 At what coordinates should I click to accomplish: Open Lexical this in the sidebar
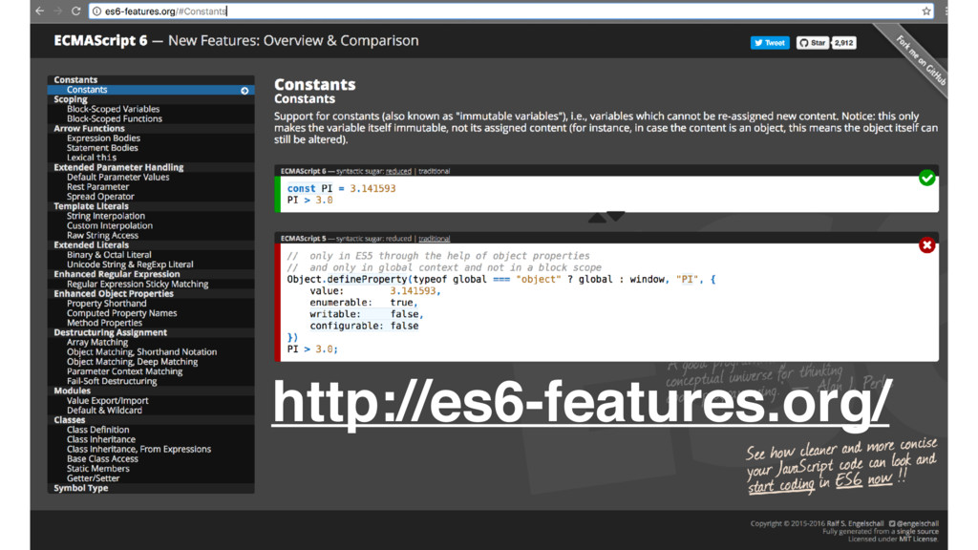pos(92,158)
